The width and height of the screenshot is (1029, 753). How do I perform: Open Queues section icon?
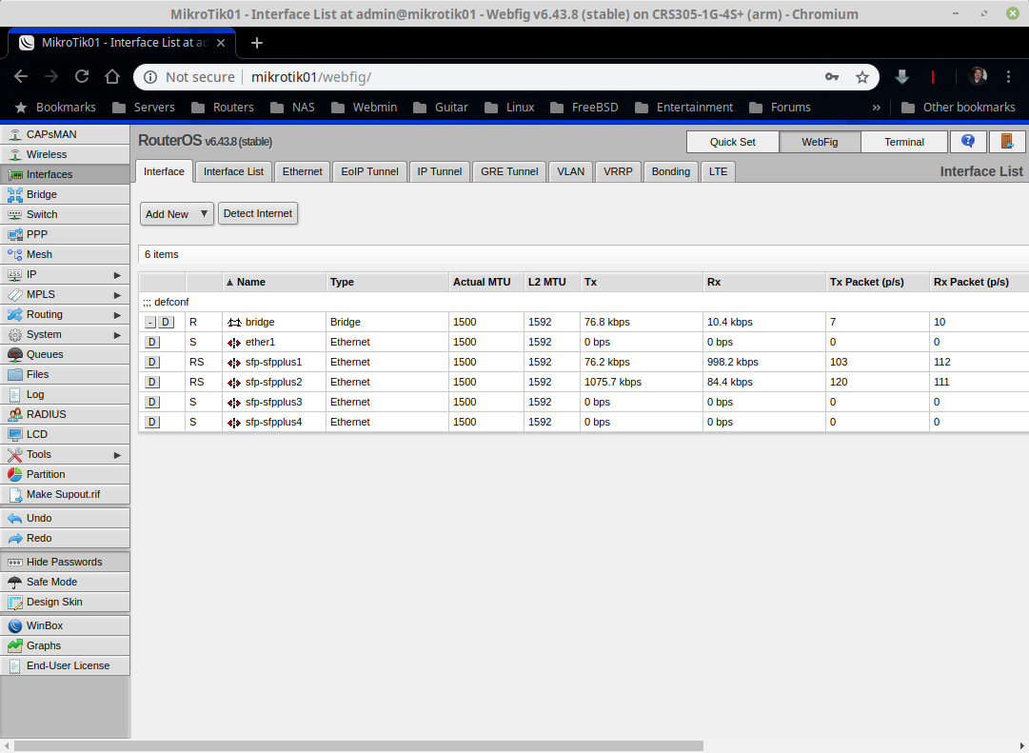point(14,354)
